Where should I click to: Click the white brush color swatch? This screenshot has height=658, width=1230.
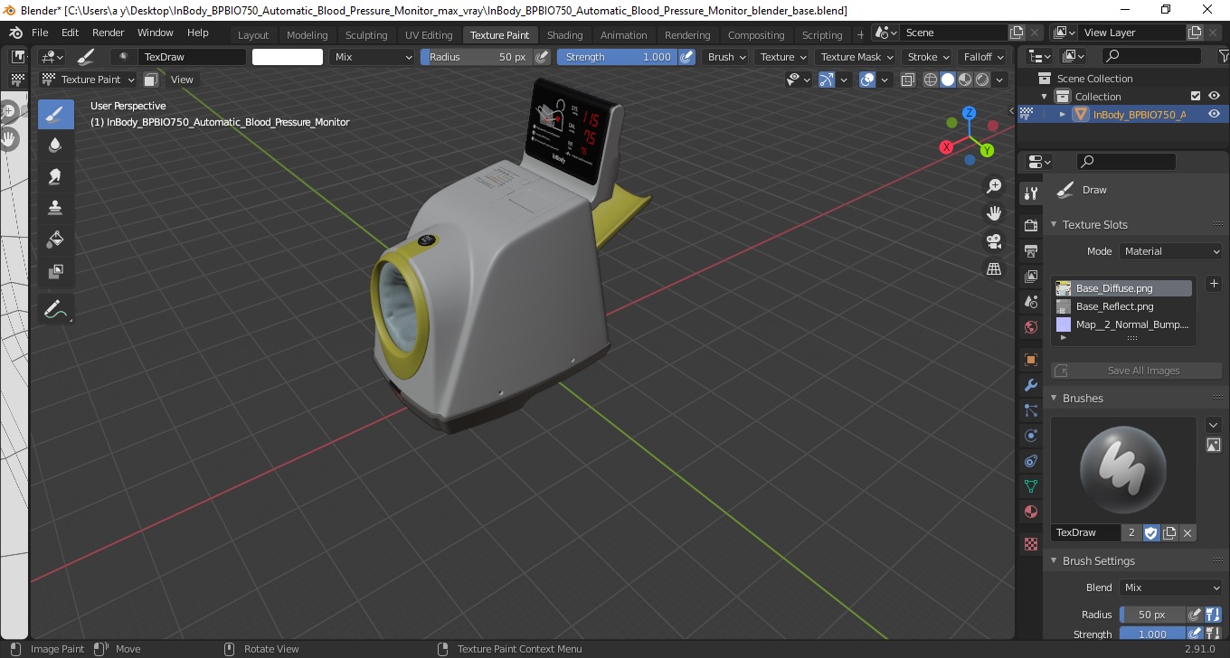(288, 57)
